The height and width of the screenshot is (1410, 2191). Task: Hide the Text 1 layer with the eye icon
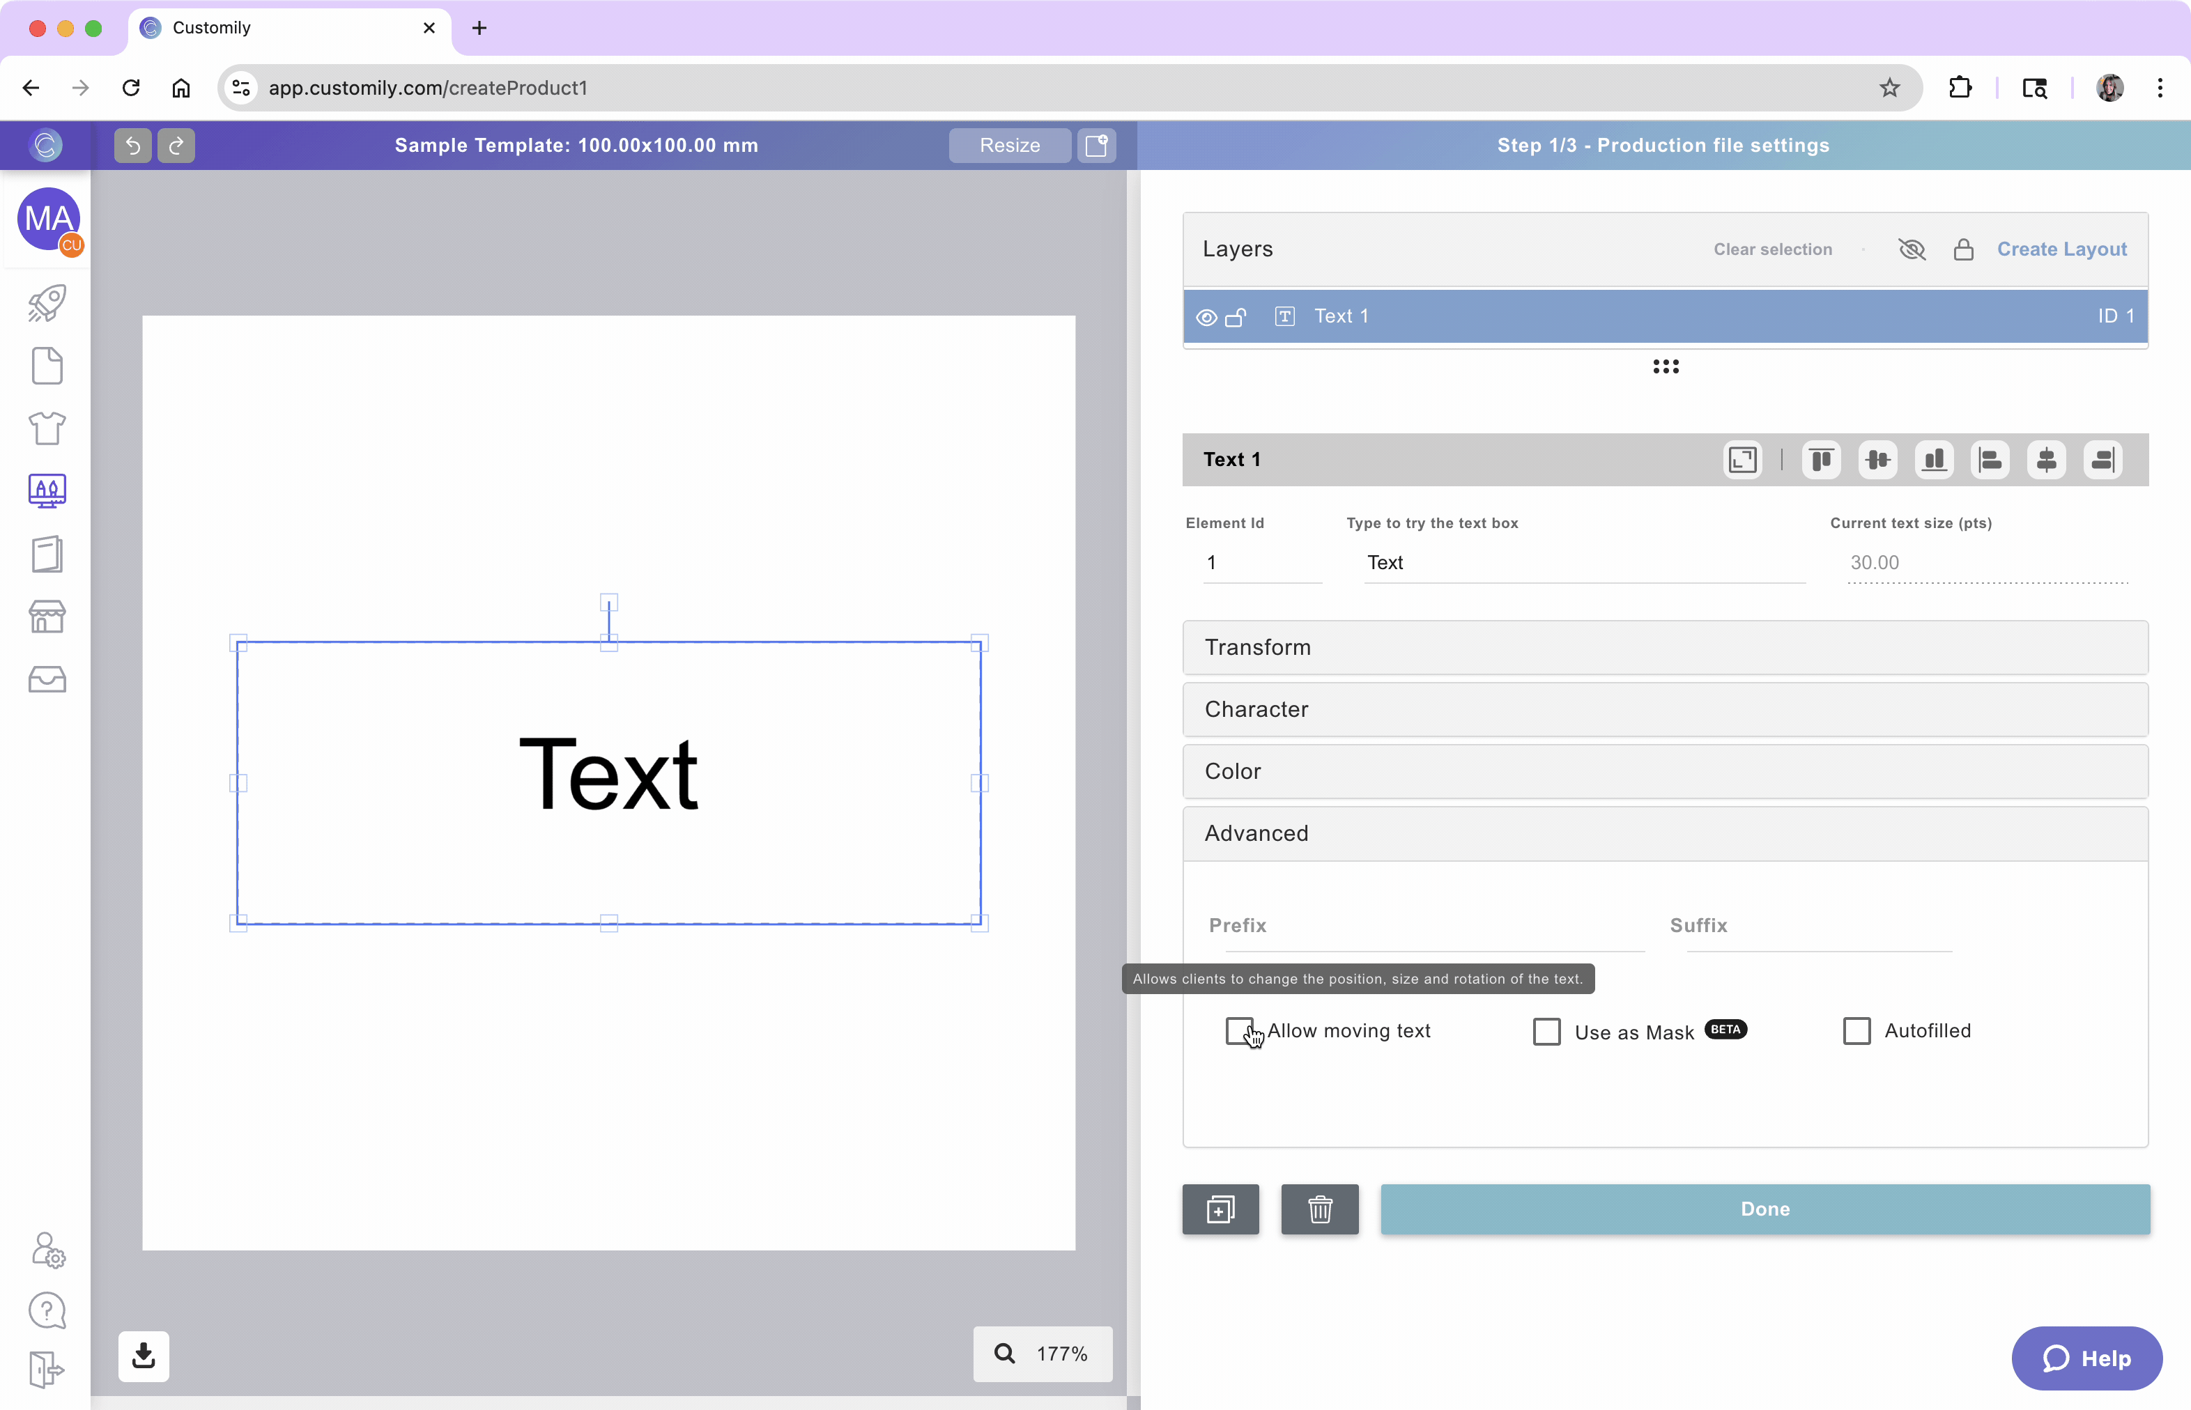[x=1206, y=317]
